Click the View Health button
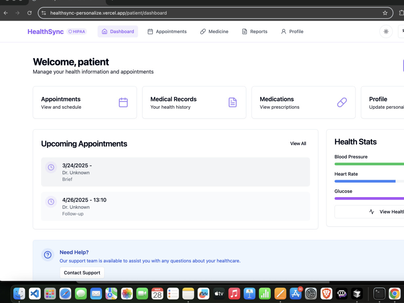 coord(369,212)
